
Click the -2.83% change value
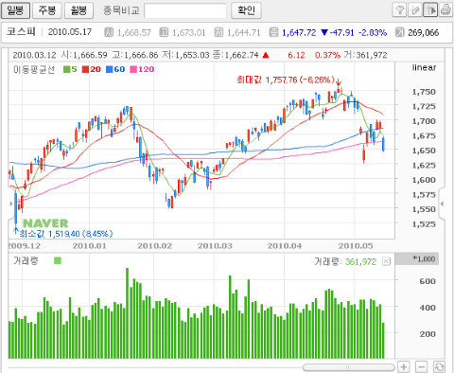point(373,32)
